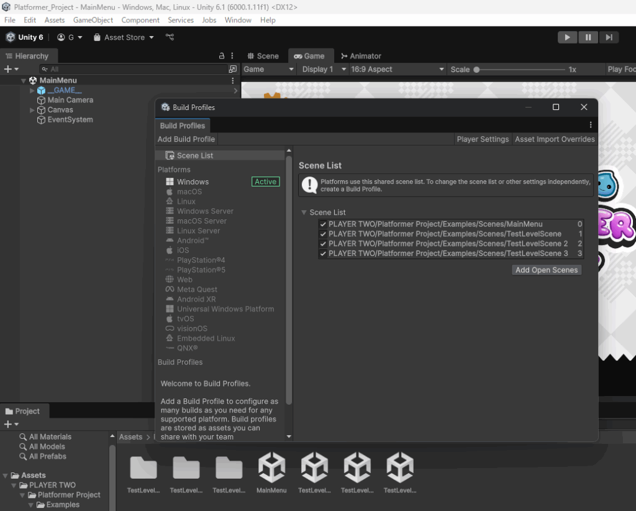This screenshot has height=511, width=636.
Task: Select the iOS platform
Action: (x=220, y=251)
